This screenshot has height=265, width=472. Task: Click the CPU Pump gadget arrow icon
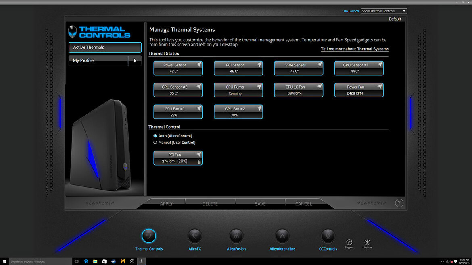click(259, 87)
